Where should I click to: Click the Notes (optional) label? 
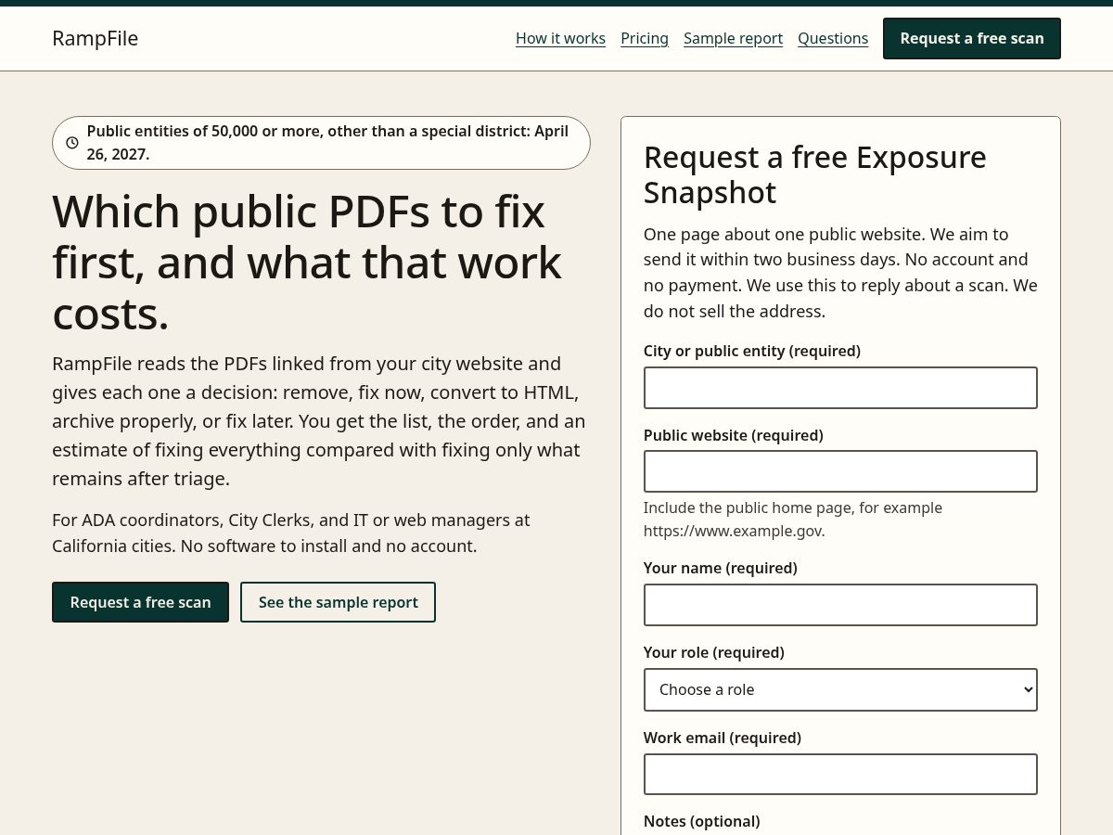coord(702,821)
